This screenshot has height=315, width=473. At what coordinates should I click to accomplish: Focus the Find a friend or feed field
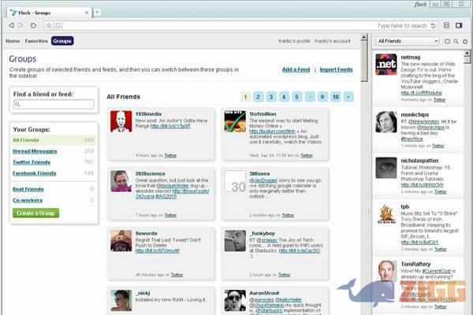tap(54, 104)
